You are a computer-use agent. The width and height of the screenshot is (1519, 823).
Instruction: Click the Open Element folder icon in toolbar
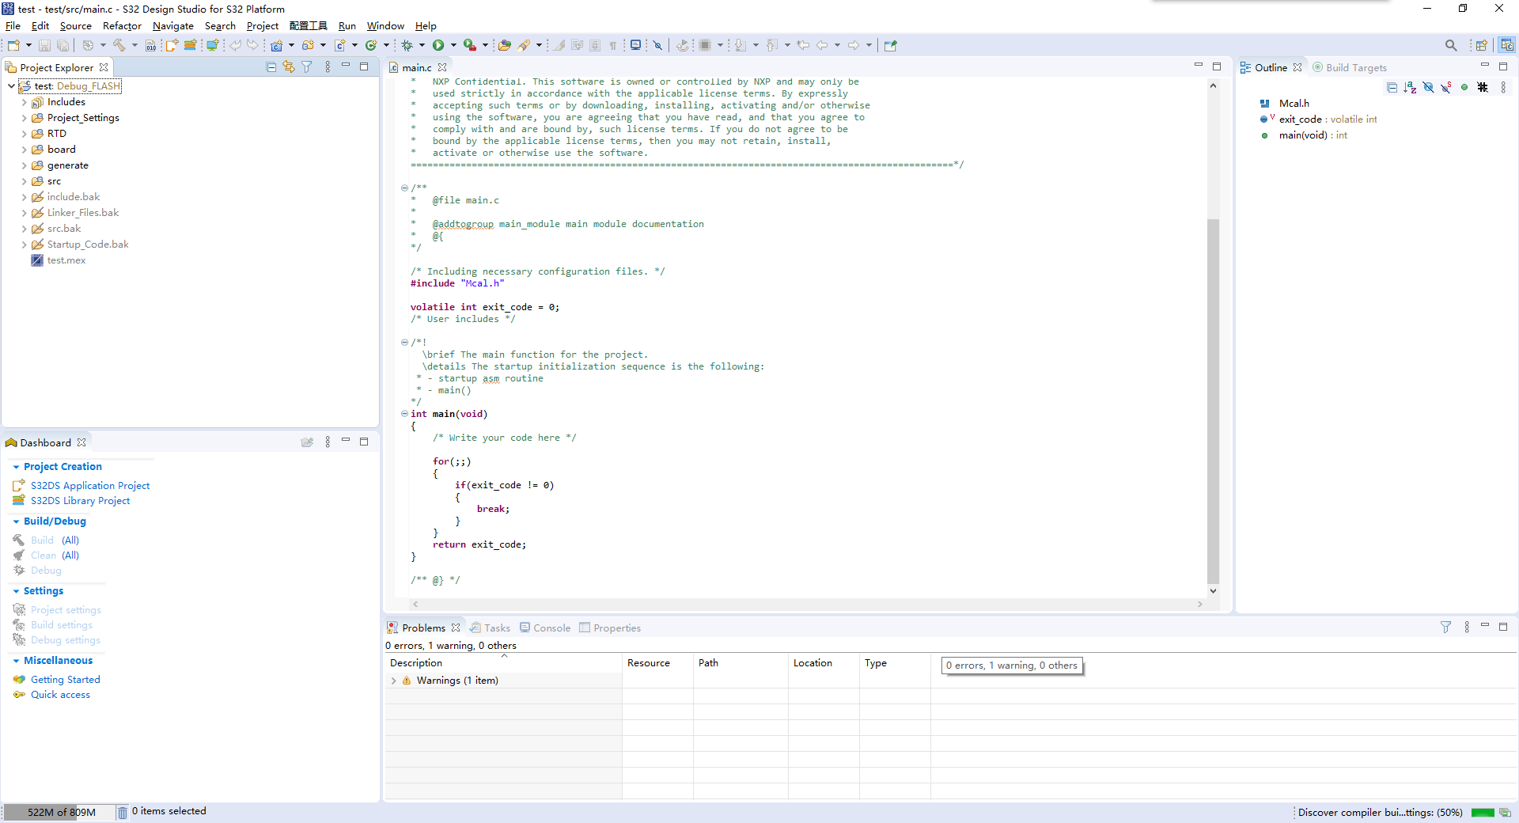coord(504,45)
